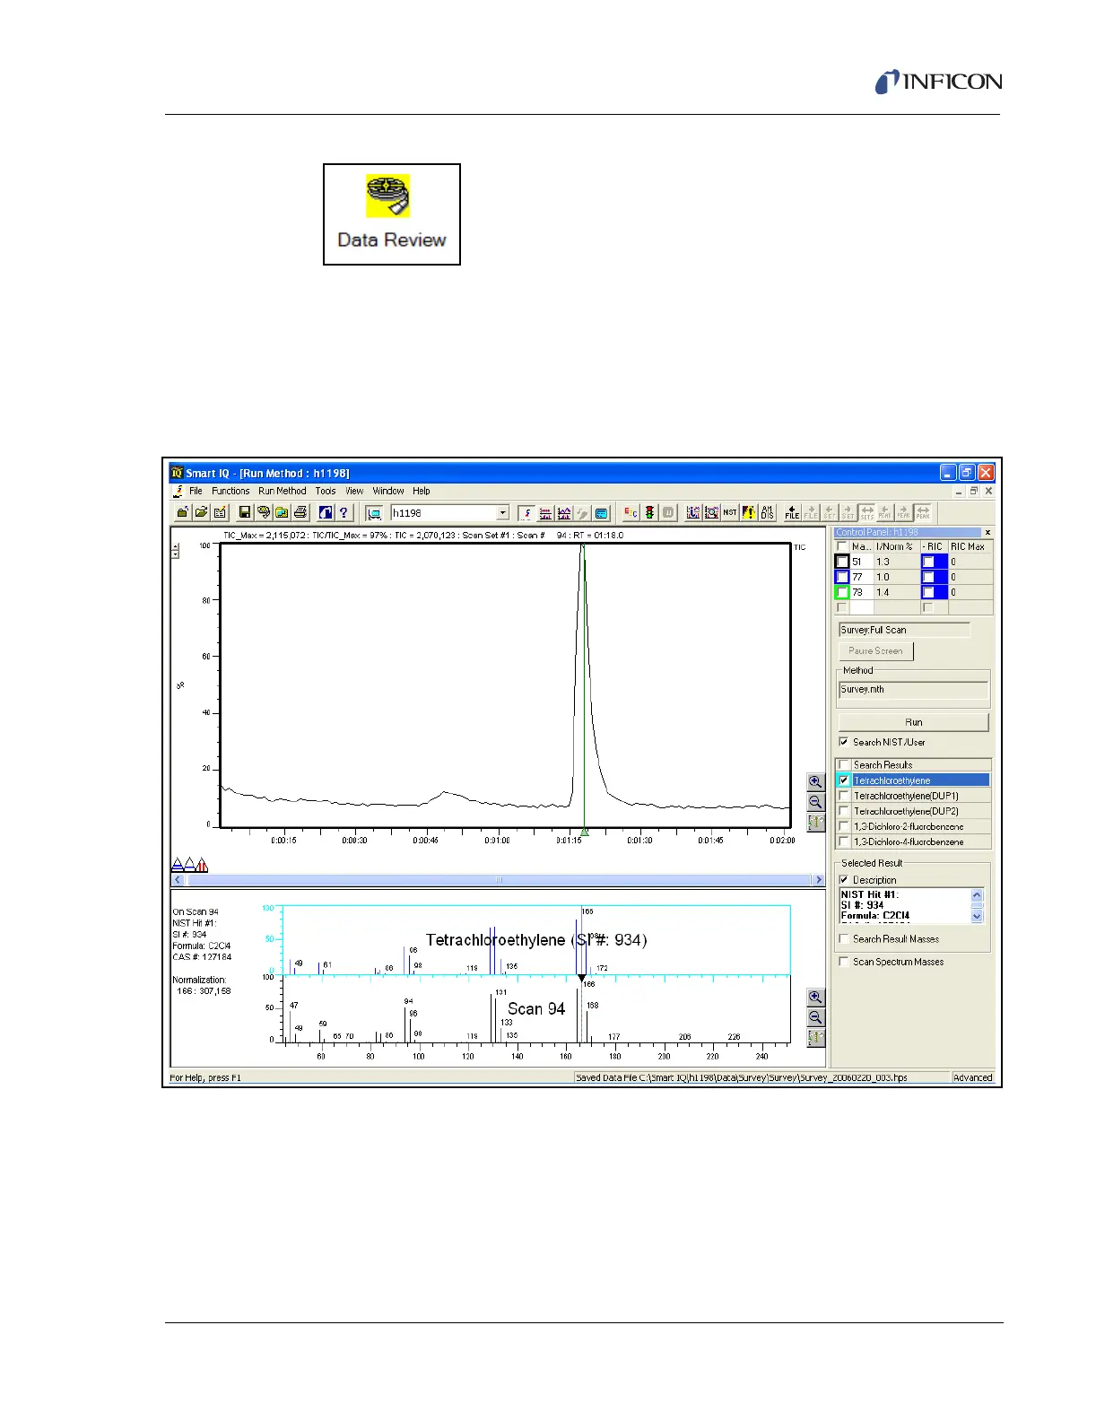The height and width of the screenshot is (1421, 1096).
Task: Check the Tetrachloroethylene(DUP1) result
Action: [844, 796]
